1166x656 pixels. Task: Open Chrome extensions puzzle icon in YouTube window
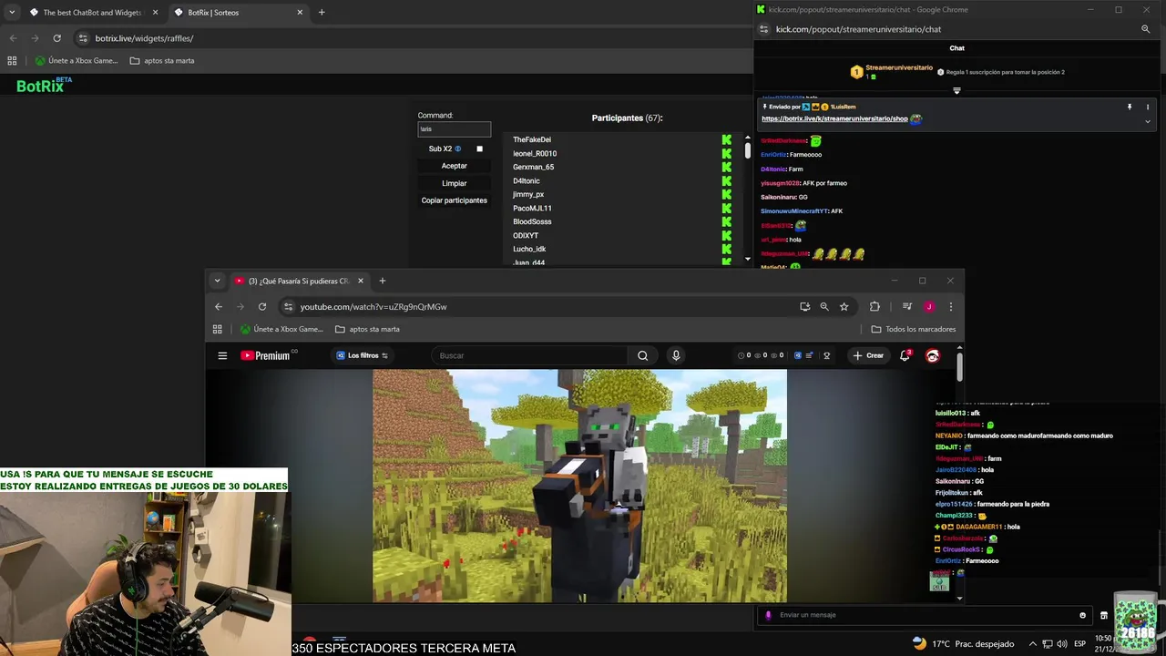tap(874, 307)
